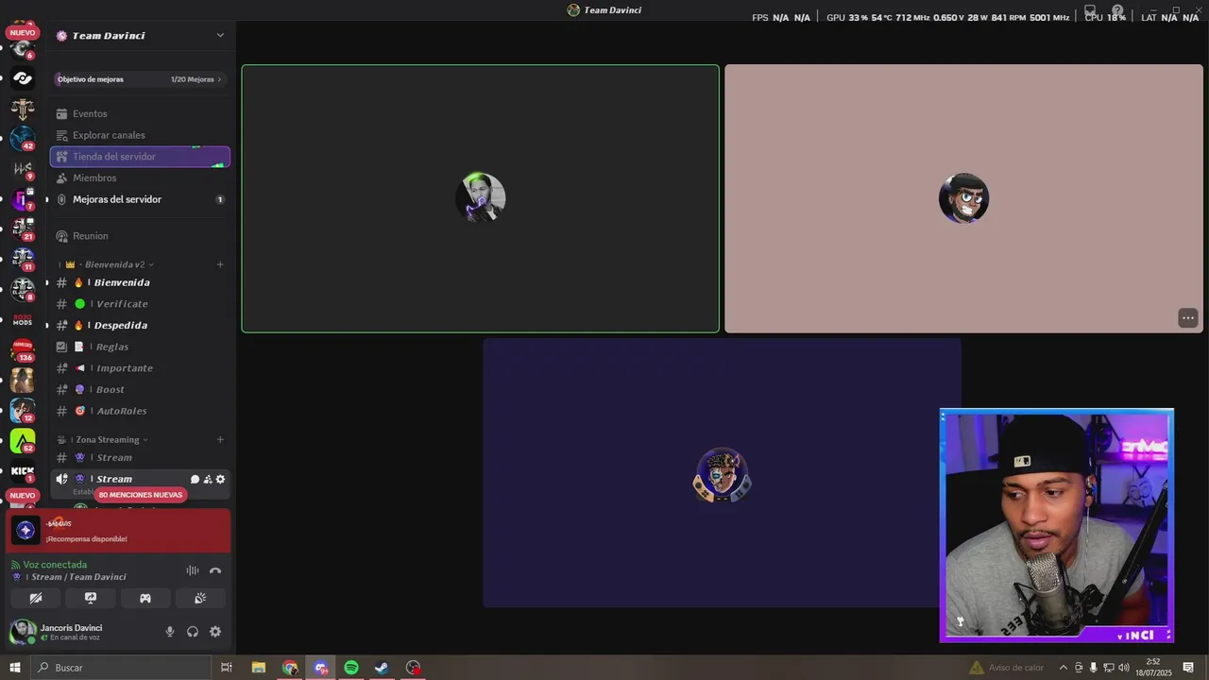
Task: Open chat of the Stream voice channel
Action: [195, 479]
